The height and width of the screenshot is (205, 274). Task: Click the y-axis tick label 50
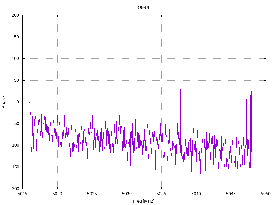(17, 80)
